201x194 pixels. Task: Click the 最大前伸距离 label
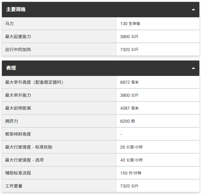tap(18, 108)
